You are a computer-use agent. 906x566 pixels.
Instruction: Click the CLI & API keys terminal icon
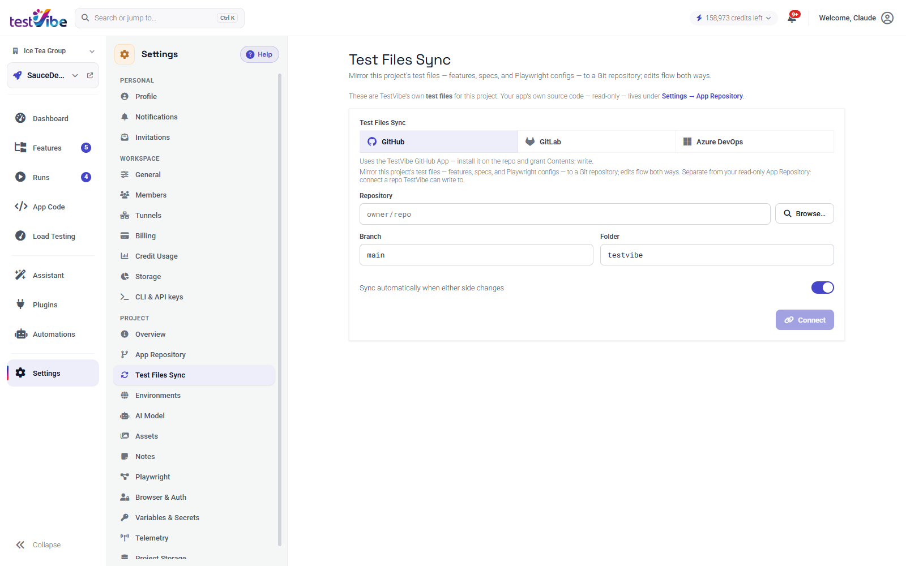(125, 297)
